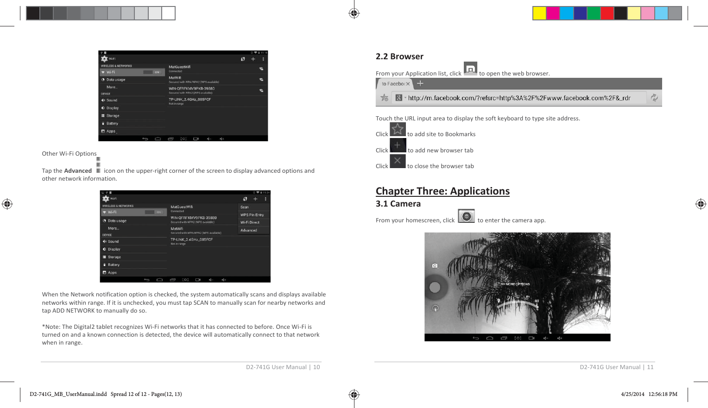Click the X icon for closing the browser tab

click(x=398, y=161)
